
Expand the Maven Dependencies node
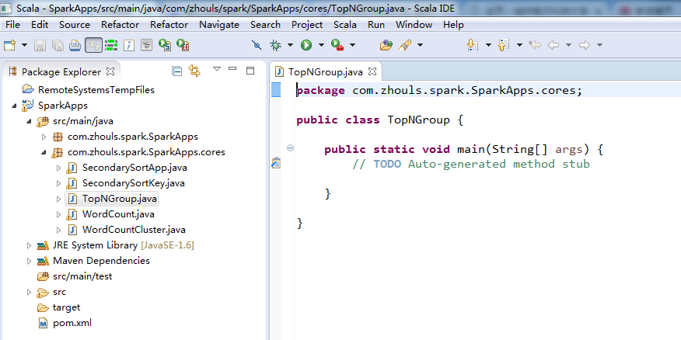[29, 261]
